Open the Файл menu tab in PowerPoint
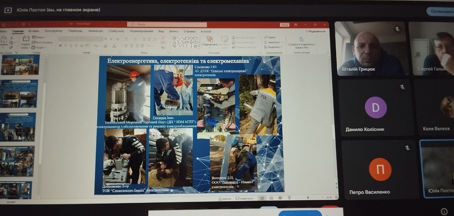The width and height of the screenshot is (454, 216). (x=3, y=31)
